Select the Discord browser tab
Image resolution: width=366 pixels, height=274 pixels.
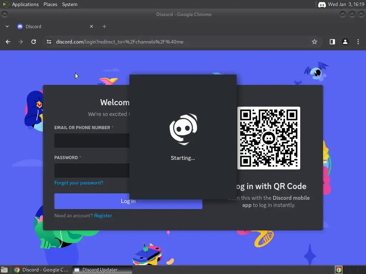coord(55,26)
